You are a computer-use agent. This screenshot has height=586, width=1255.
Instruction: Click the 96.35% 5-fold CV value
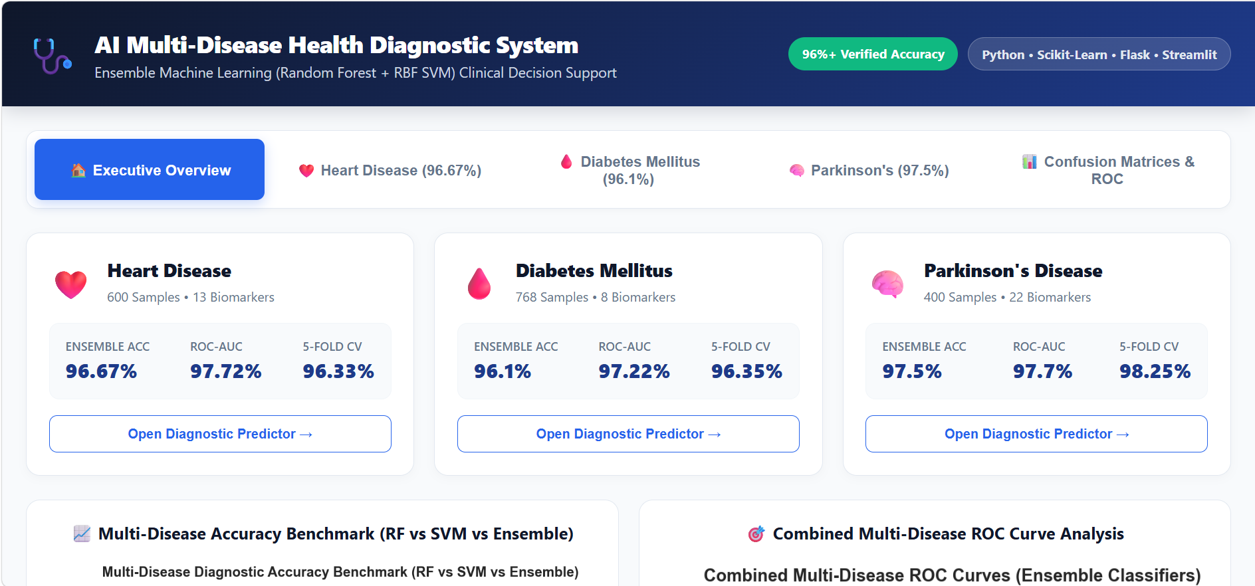746,371
